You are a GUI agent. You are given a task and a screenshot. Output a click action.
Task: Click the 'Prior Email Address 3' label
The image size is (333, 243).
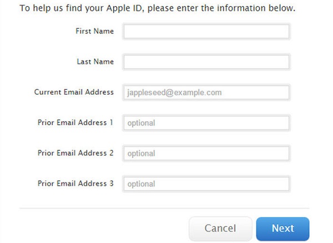(x=75, y=183)
